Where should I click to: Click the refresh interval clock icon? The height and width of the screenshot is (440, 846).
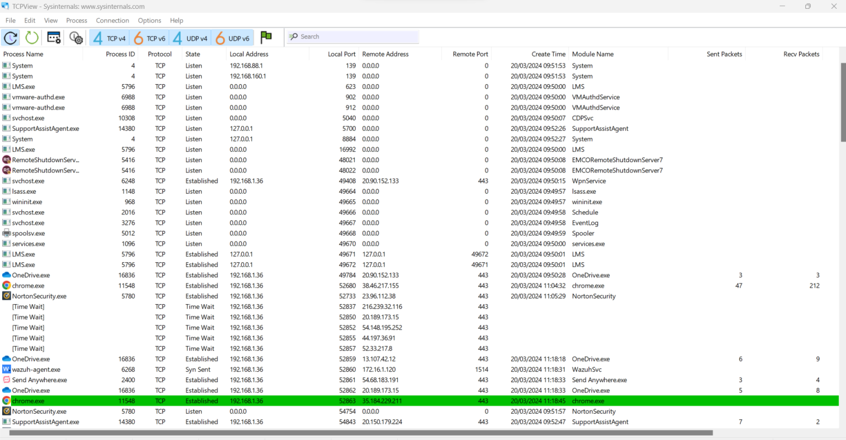coord(10,37)
